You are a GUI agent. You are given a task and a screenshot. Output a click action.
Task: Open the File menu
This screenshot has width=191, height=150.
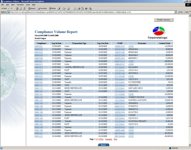3,5
